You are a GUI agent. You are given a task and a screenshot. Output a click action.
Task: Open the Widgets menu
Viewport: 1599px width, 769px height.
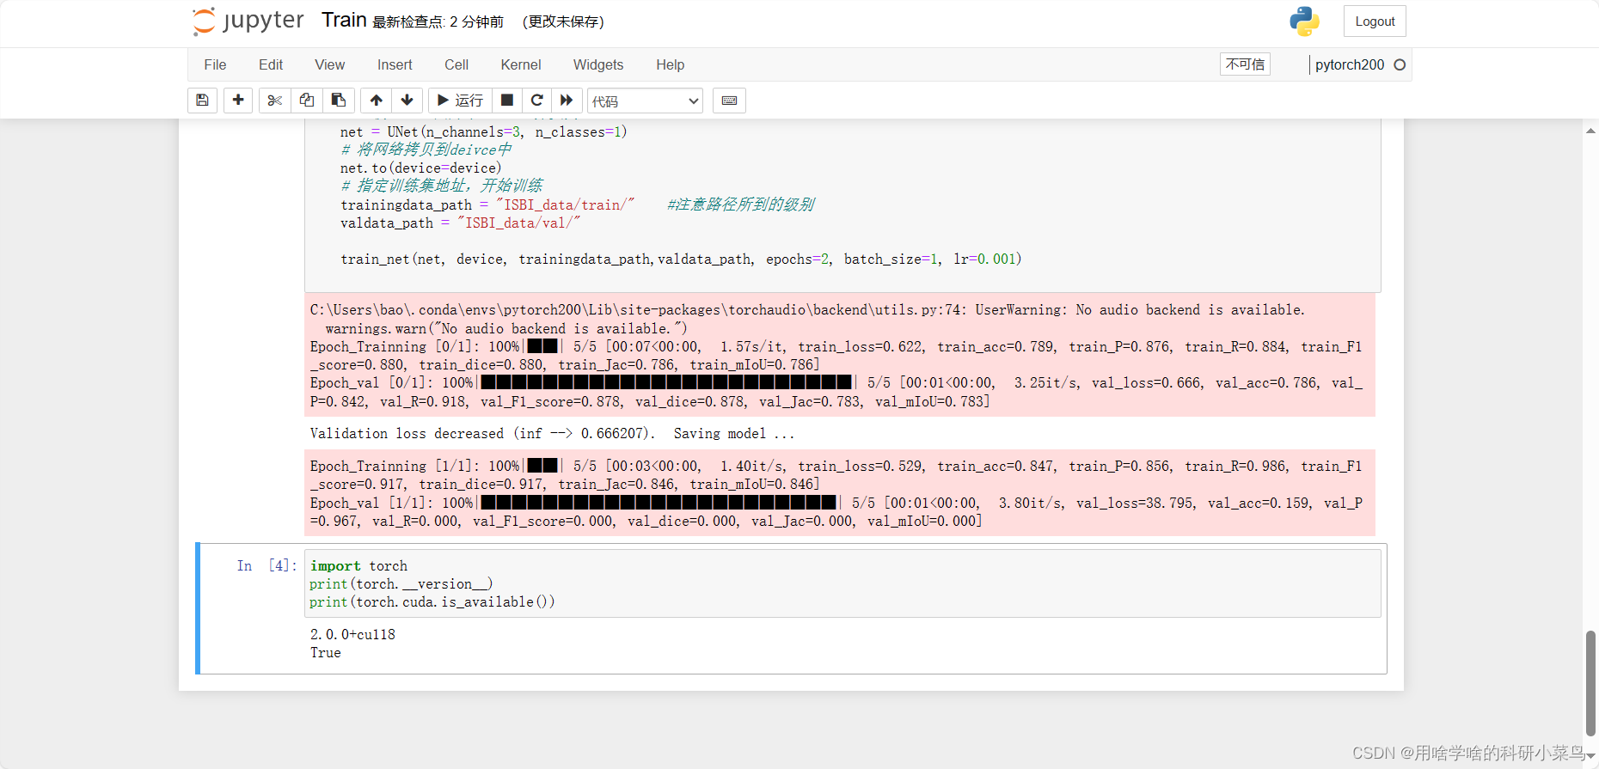coord(598,64)
